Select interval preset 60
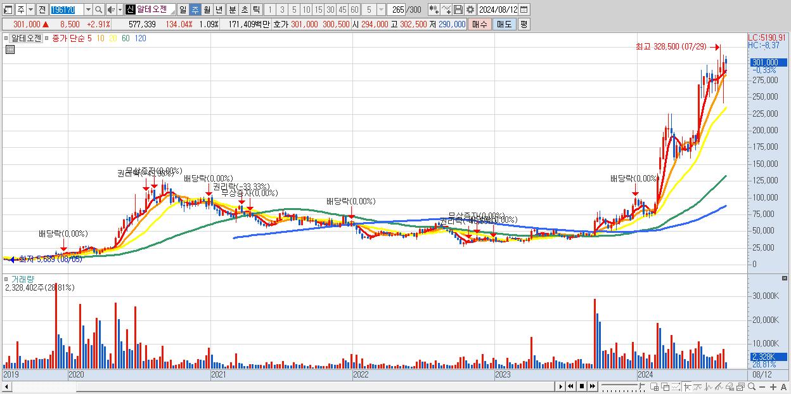The height and width of the screenshot is (394, 791). point(354,10)
